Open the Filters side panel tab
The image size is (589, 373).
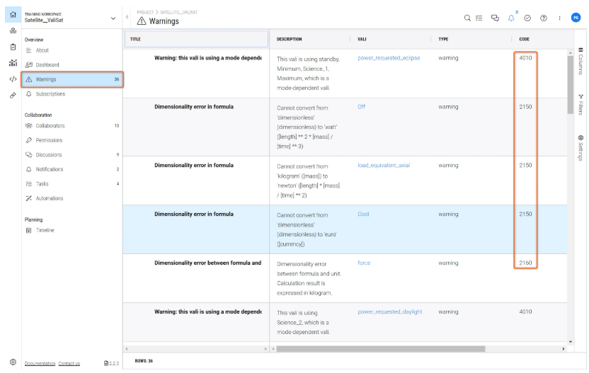[581, 105]
